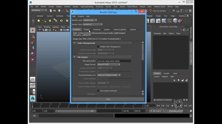Click the Open Scene folder icon
The height and width of the screenshot is (124, 222).
coord(55,11)
